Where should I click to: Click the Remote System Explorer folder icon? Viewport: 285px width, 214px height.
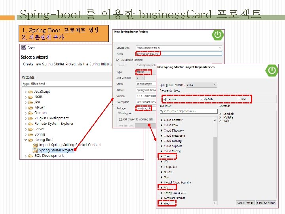click(x=30, y=124)
